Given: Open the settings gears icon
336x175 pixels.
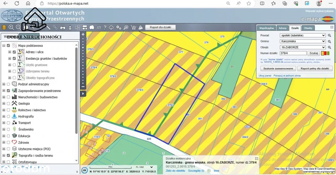Looking at the screenshot, I should (119, 27).
